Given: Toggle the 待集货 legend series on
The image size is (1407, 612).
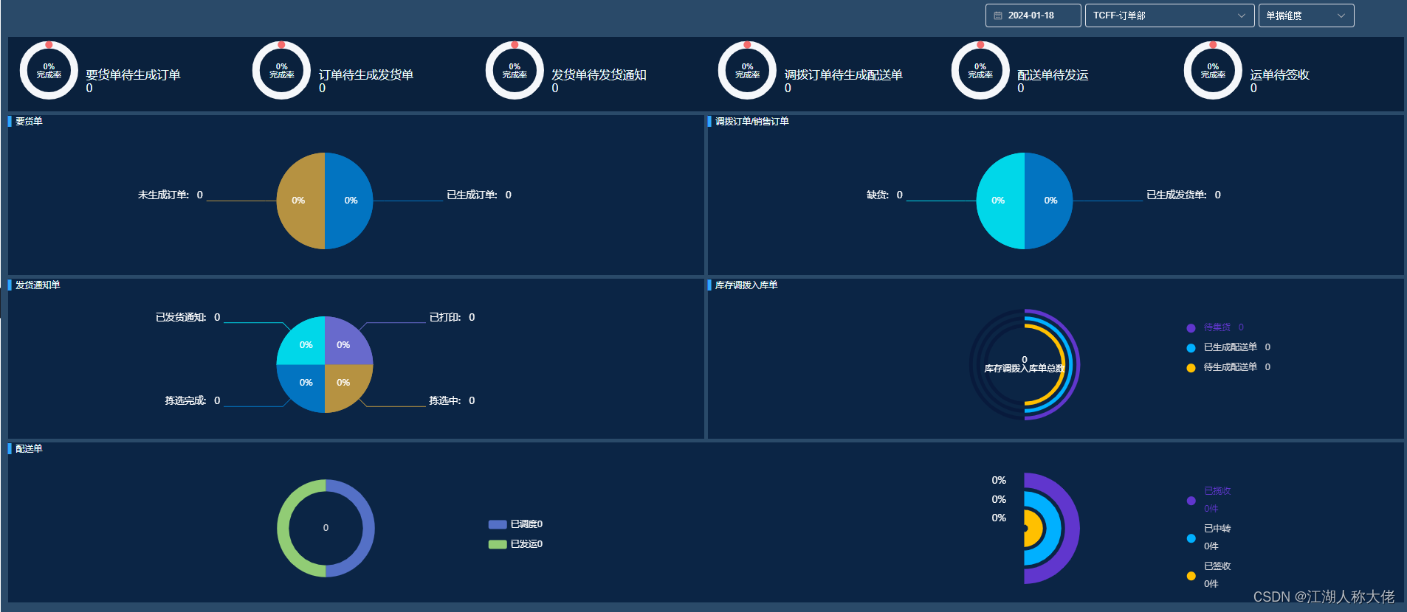Looking at the screenshot, I should click(1215, 327).
